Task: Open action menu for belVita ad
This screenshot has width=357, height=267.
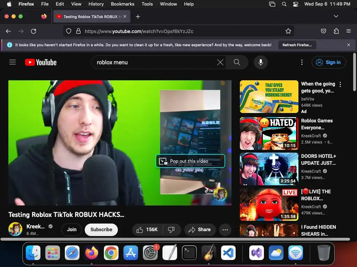Action: point(340,84)
